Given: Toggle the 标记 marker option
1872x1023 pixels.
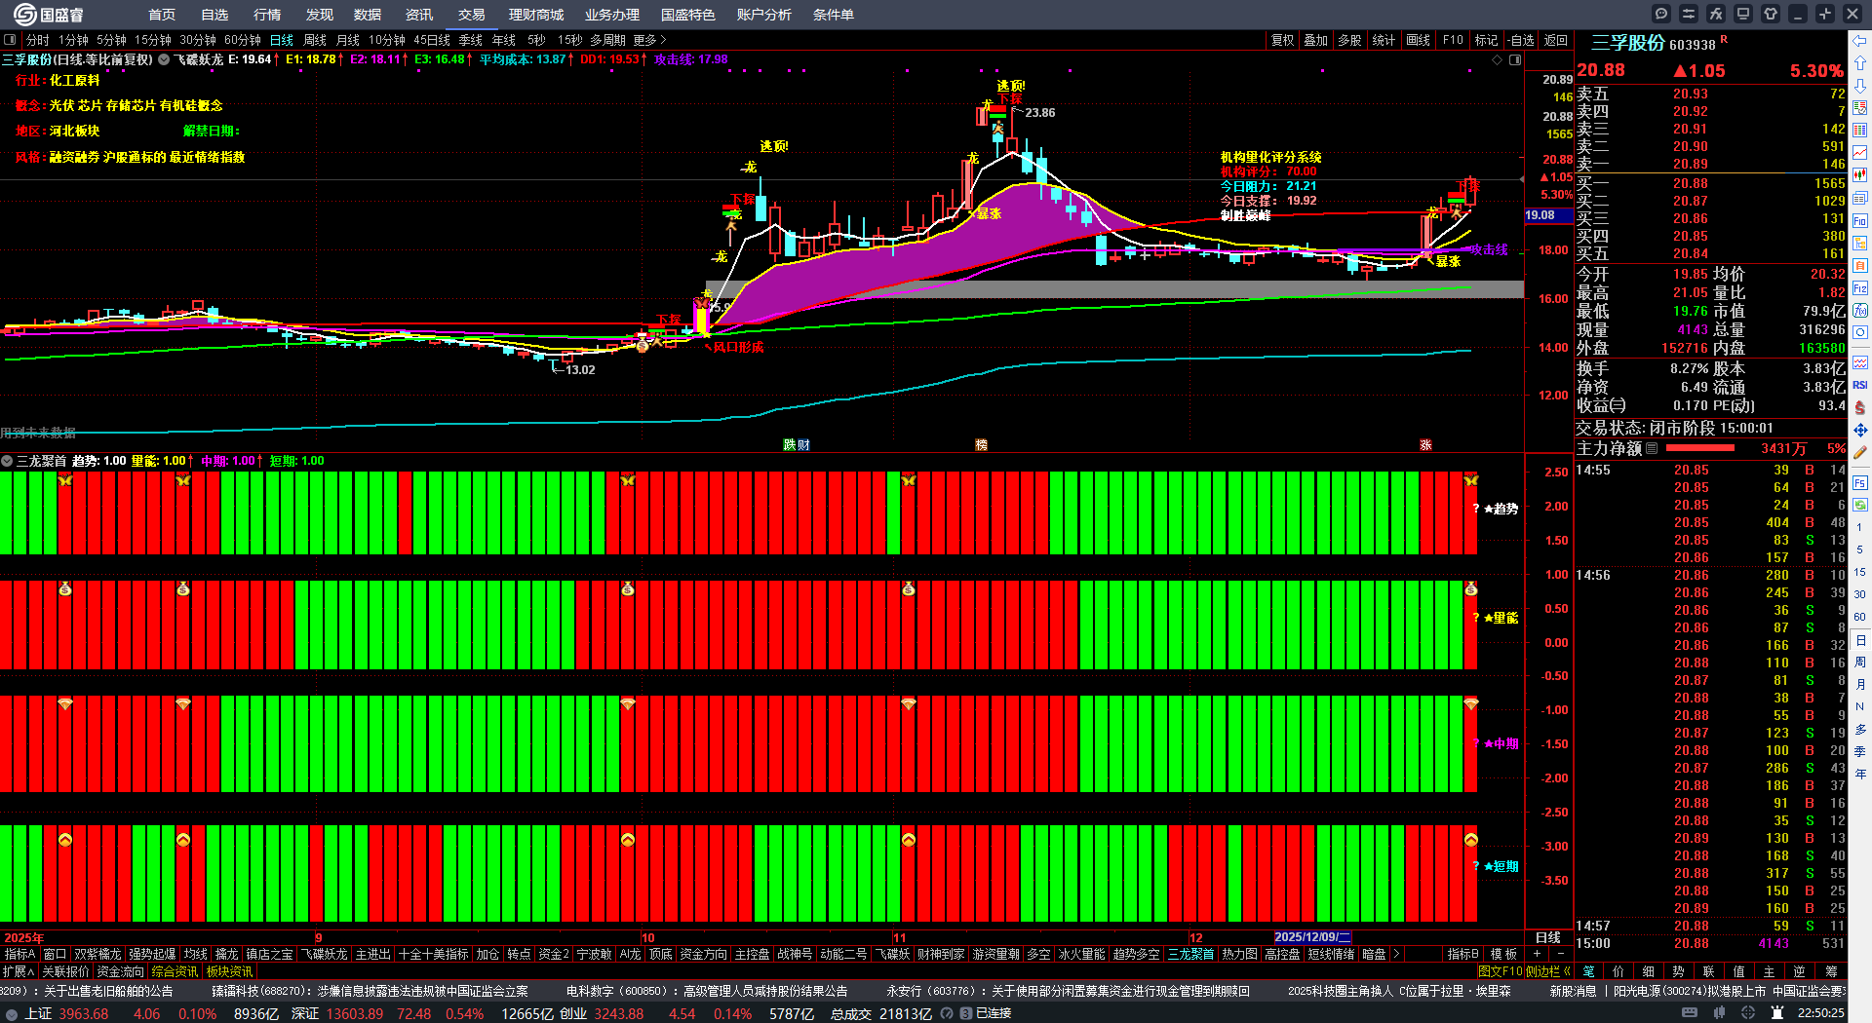Looking at the screenshot, I should pyautogui.click(x=1486, y=40).
